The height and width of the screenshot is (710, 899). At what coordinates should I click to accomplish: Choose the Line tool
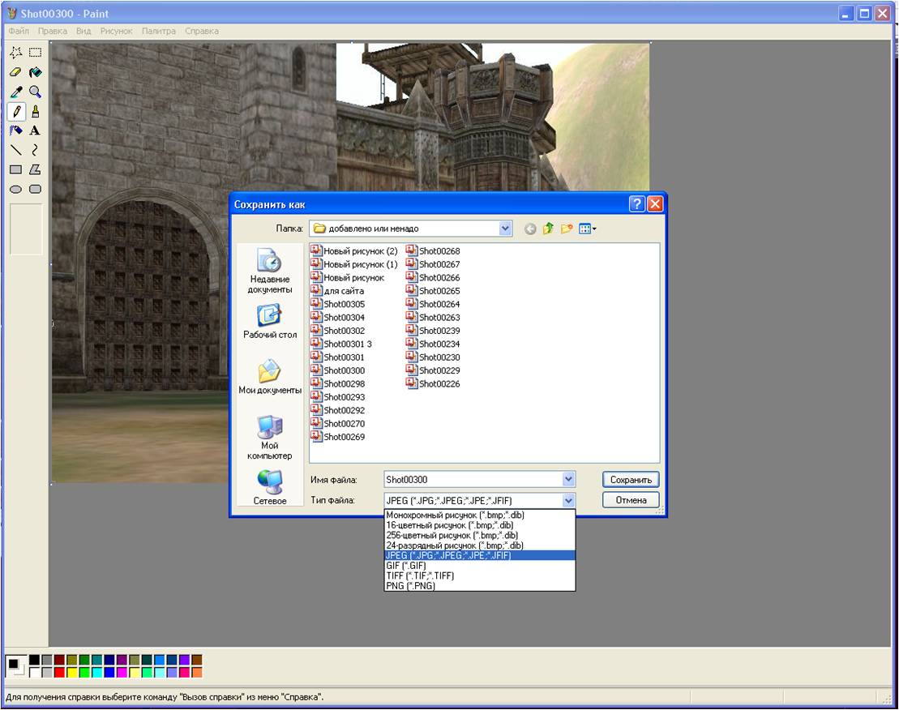pos(16,150)
